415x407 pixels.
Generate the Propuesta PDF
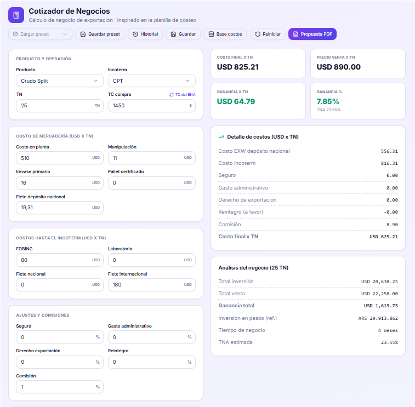(x=312, y=34)
